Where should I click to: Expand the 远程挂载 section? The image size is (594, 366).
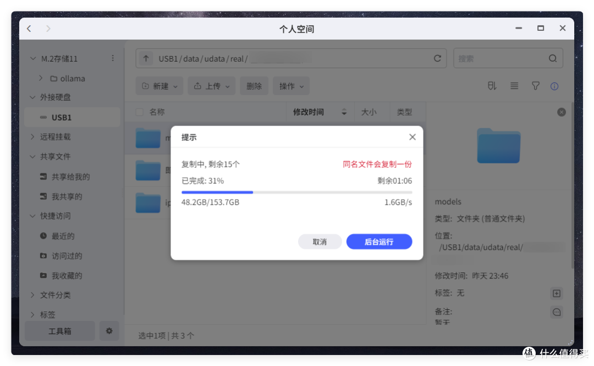click(32, 136)
